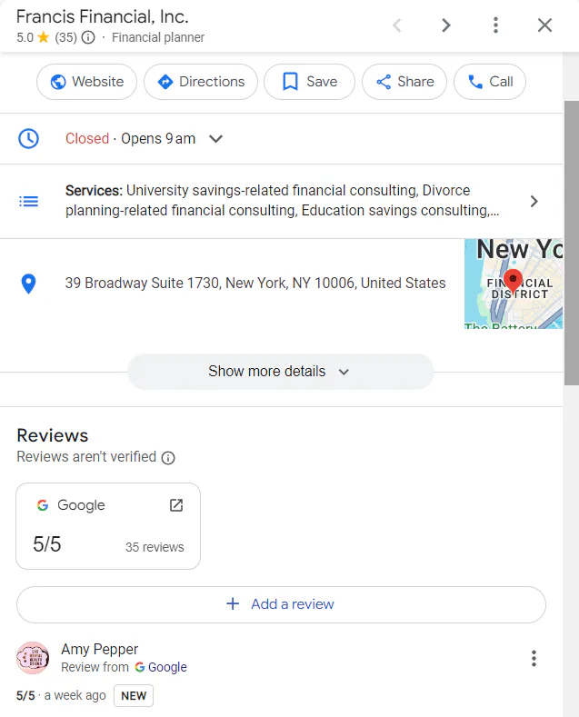The height and width of the screenshot is (717, 579).
Task: Call Francis Financial
Action: 490,82
